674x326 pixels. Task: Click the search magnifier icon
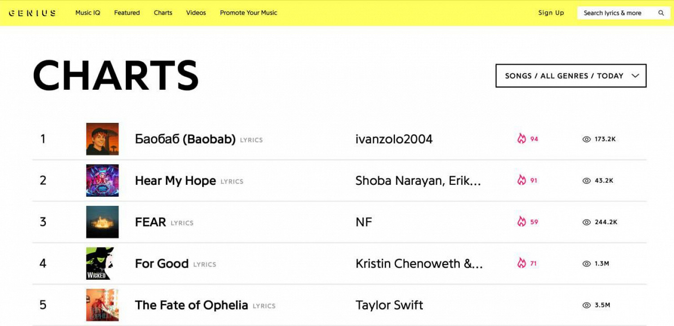coord(661,13)
